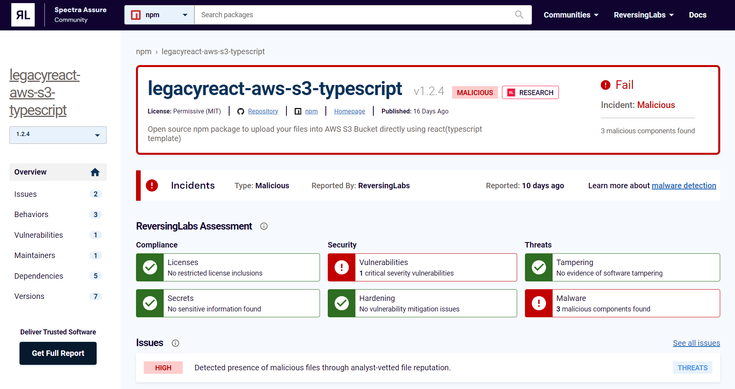The width and height of the screenshot is (735, 389).
Task: Click the HIGH severity label
Action: point(163,368)
